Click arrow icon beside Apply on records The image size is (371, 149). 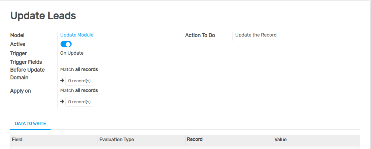point(62,102)
